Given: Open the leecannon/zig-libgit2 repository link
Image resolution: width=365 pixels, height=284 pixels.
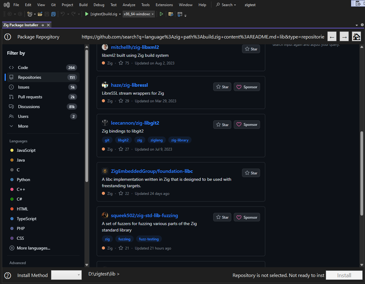Looking at the screenshot, I should [x=135, y=123].
